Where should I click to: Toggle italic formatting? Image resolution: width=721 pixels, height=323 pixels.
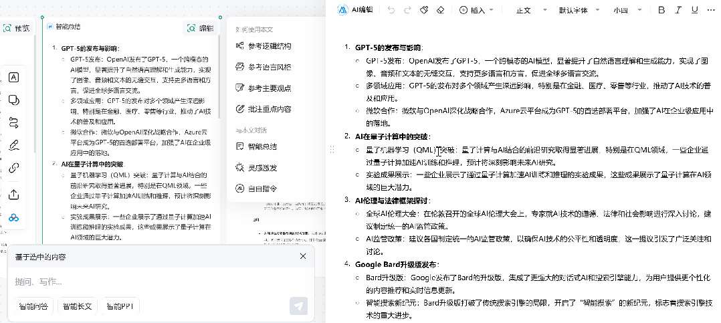click(678, 10)
